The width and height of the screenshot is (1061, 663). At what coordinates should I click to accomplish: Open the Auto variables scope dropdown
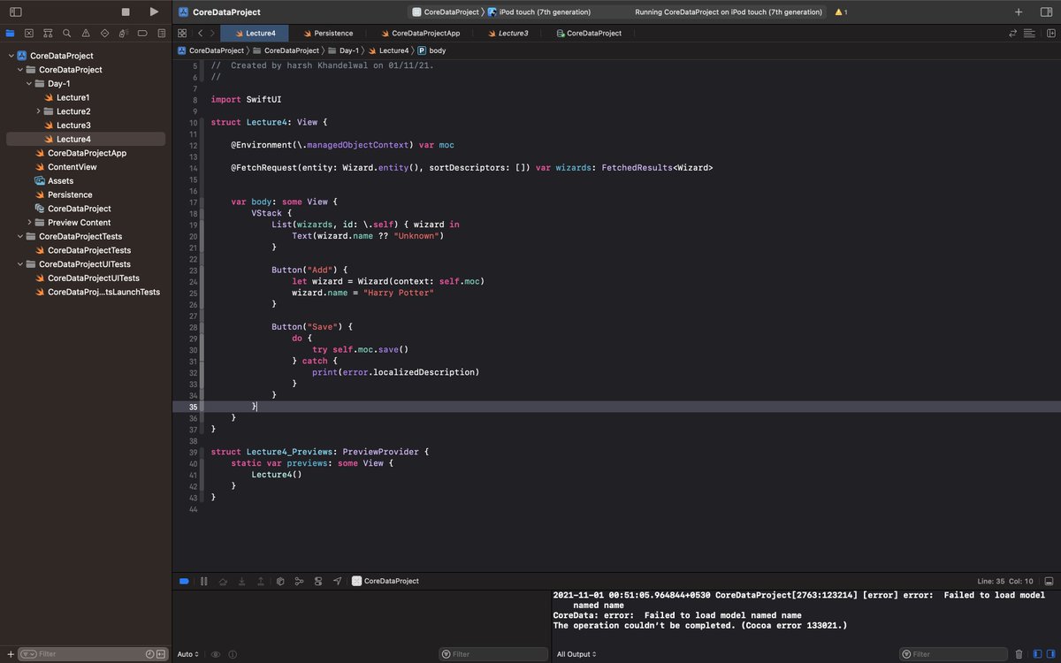coord(187,654)
